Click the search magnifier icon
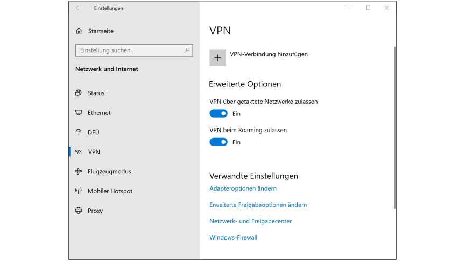Screen dimensions: 465x261 [187, 50]
